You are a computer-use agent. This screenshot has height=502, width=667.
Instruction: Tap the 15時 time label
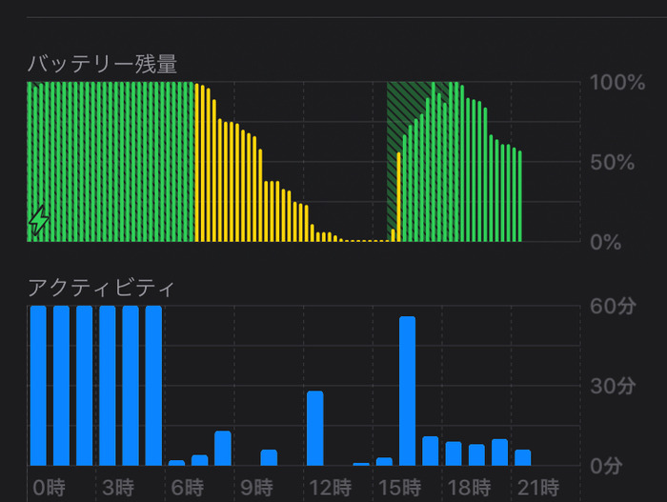(400, 488)
